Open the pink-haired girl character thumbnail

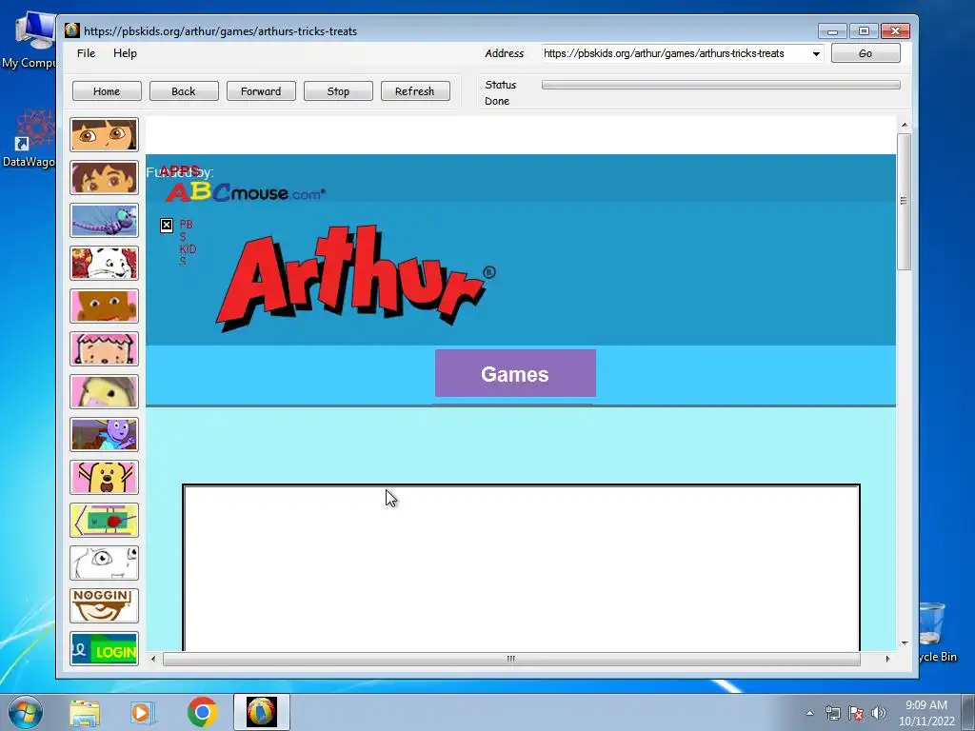click(x=104, y=348)
